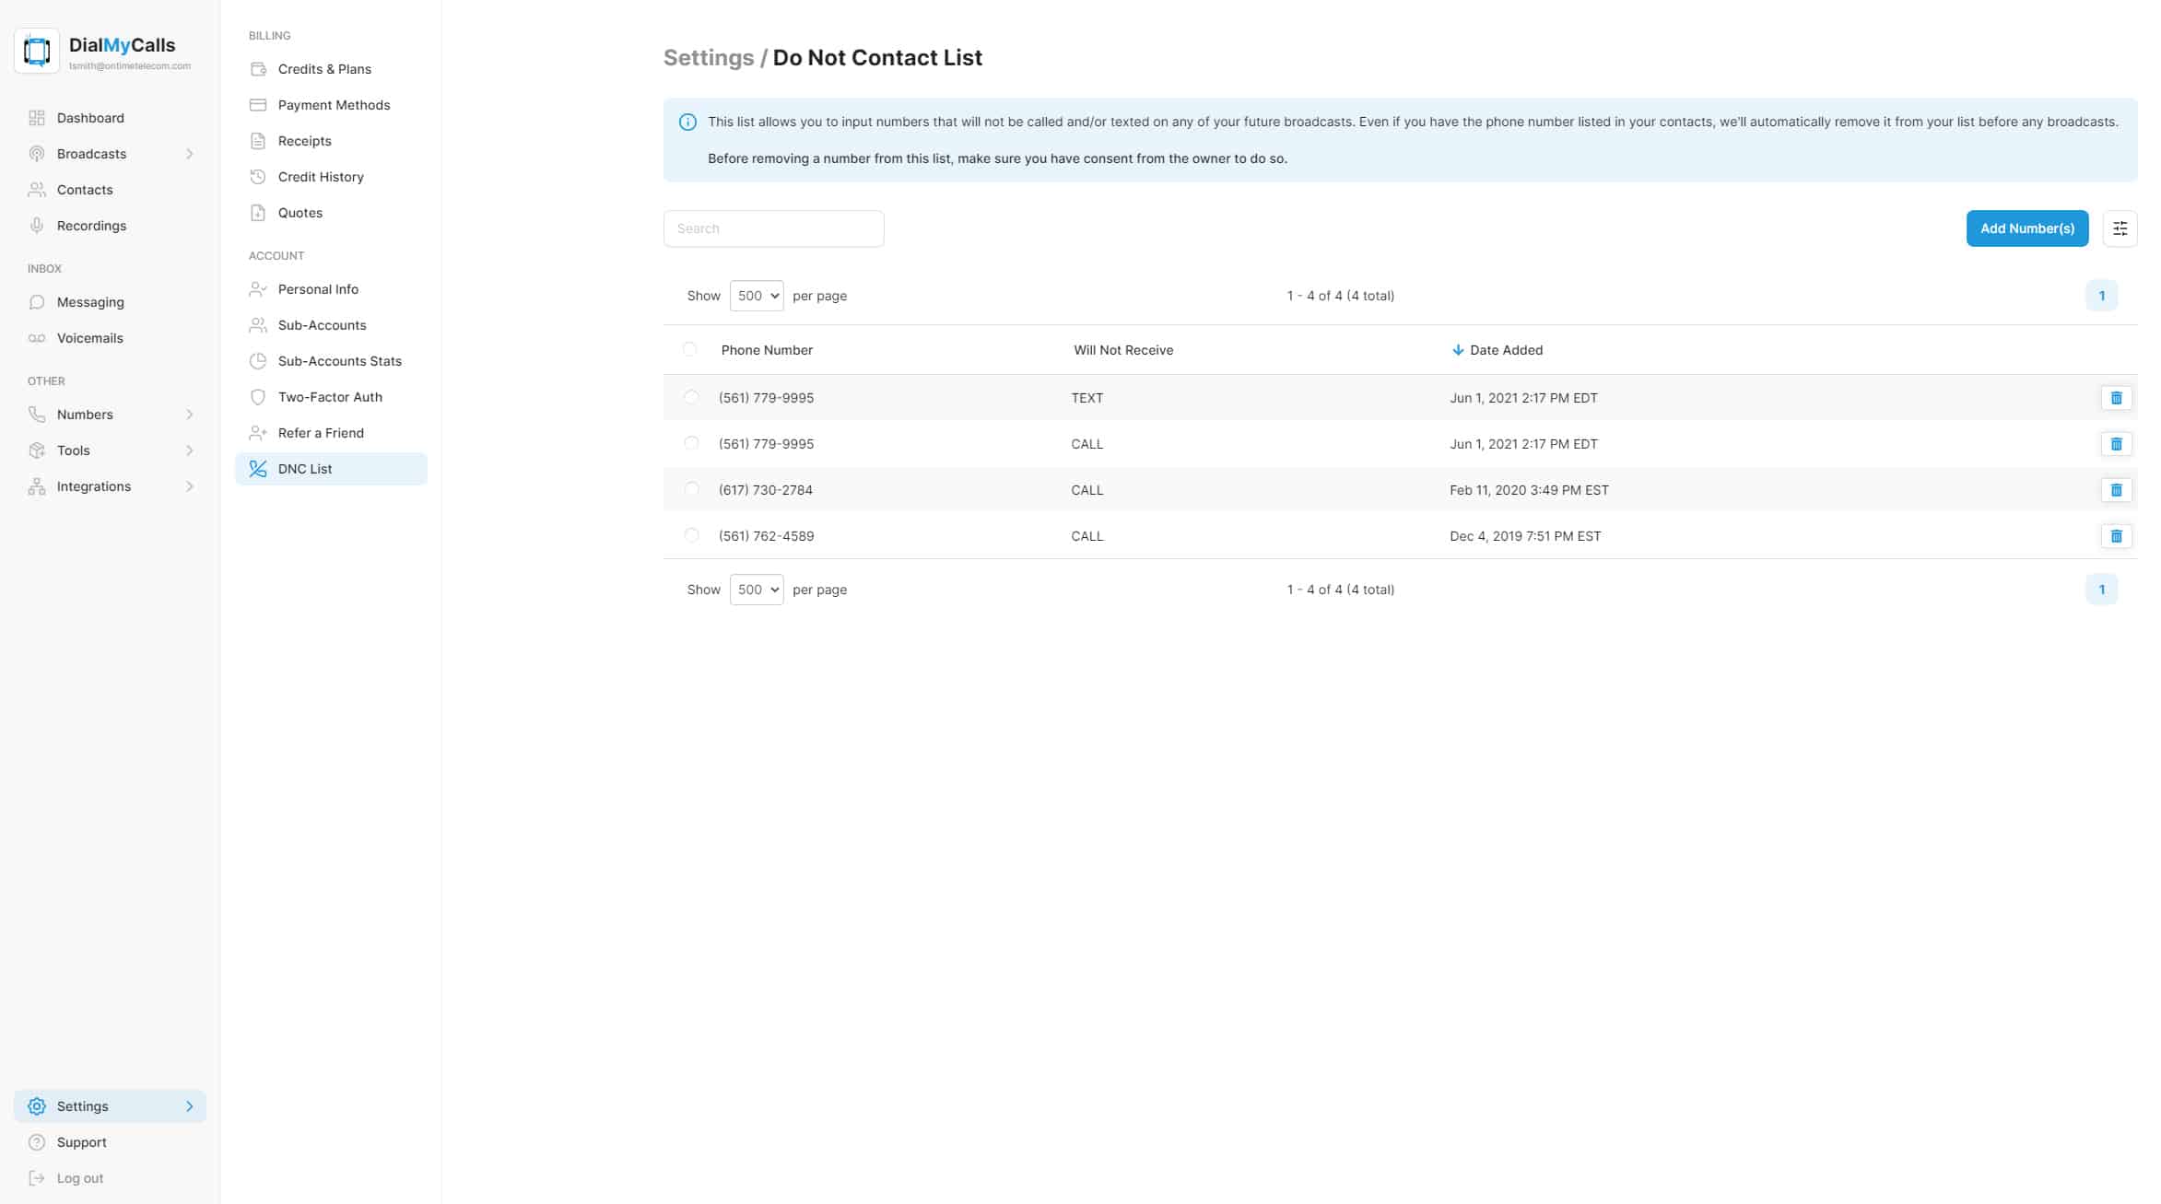Click the Add Number(s) button
This screenshot has height=1204, width=2161.
[2026, 228]
